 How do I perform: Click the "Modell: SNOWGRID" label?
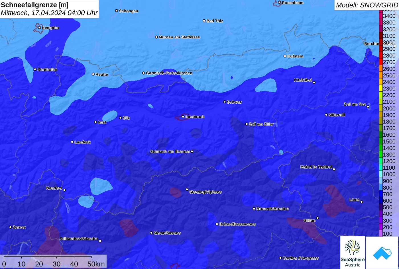point(367,5)
